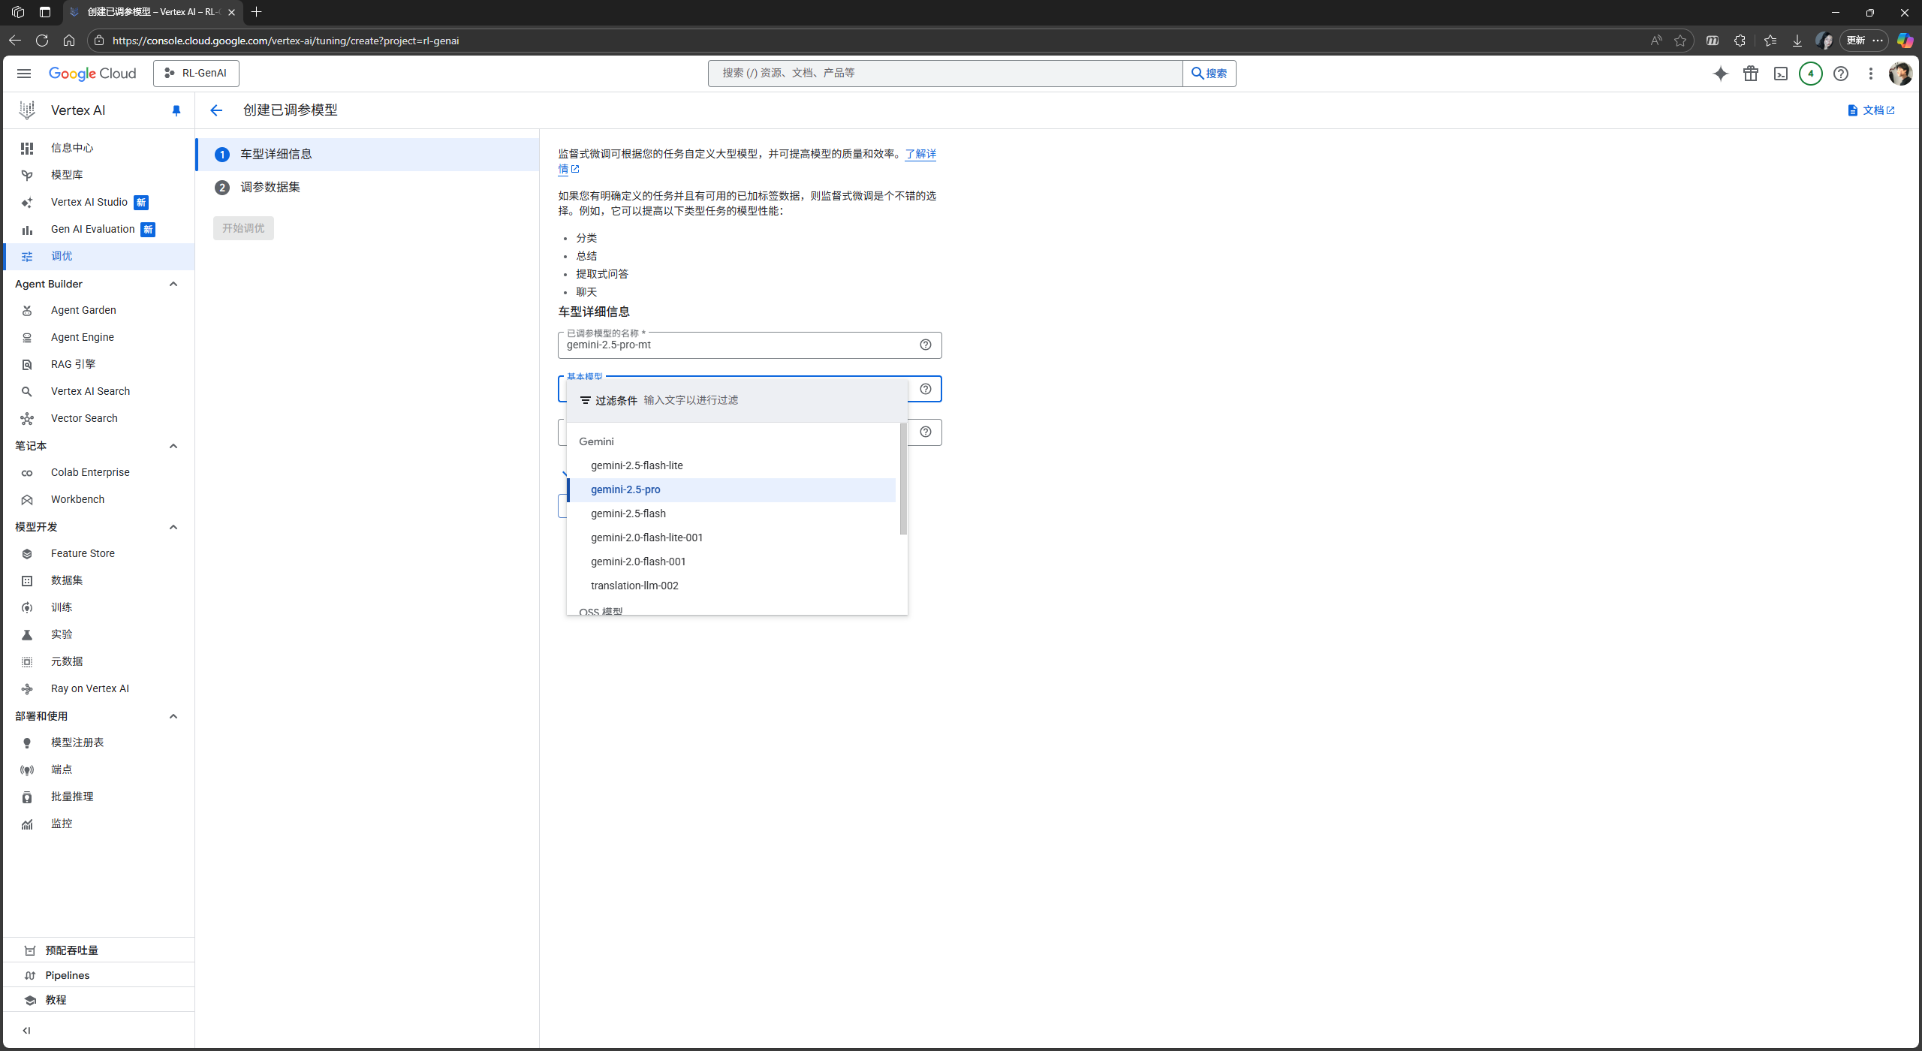Open 文档 documentation link
The width and height of the screenshot is (1922, 1051).
(x=1870, y=110)
